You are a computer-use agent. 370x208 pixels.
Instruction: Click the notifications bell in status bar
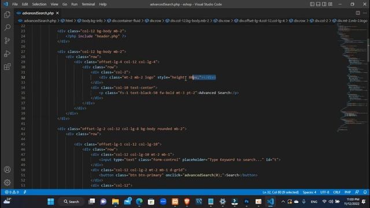click(x=365, y=192)
